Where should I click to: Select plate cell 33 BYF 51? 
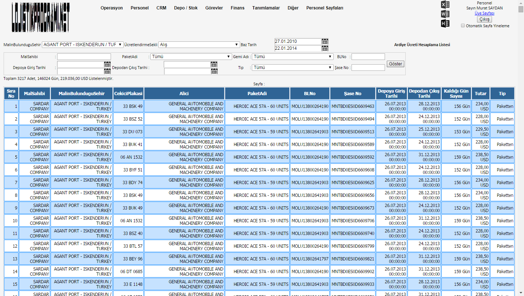tap(128, 170)
